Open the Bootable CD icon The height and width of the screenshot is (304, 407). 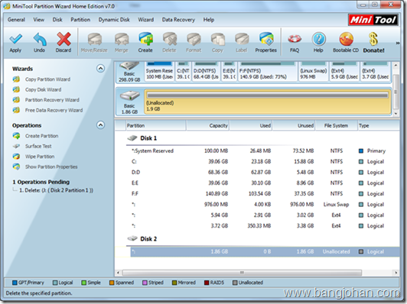[346, 39]
